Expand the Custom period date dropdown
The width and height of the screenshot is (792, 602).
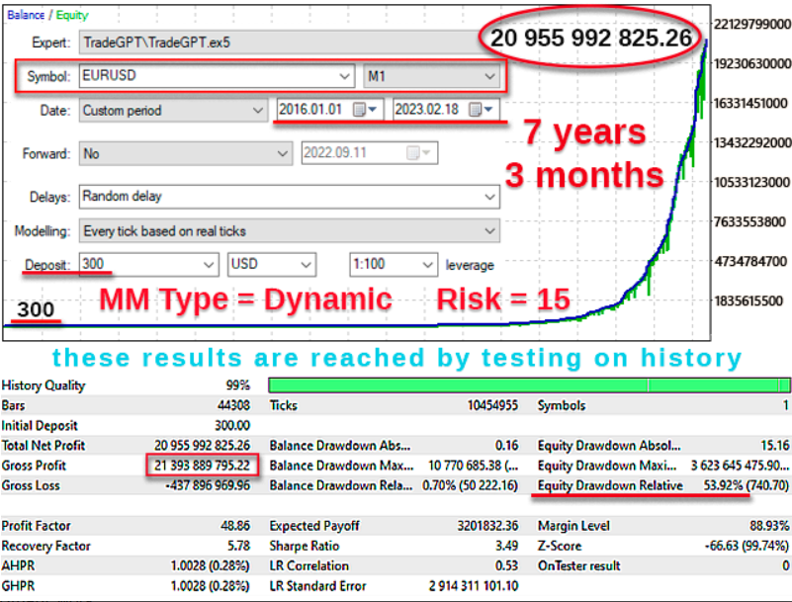[x=258, y=111]
